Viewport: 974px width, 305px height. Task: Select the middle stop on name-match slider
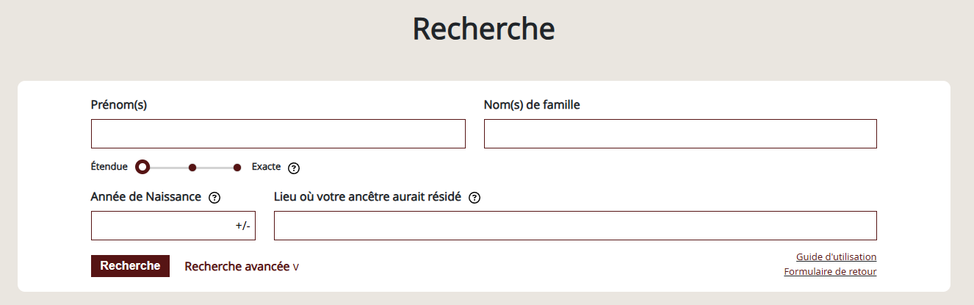[192, 168]
